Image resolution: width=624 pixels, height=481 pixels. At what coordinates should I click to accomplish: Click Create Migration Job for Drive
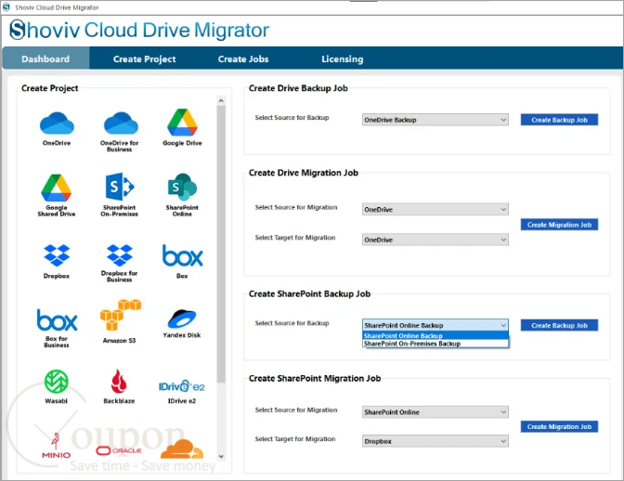pos(559,225)
